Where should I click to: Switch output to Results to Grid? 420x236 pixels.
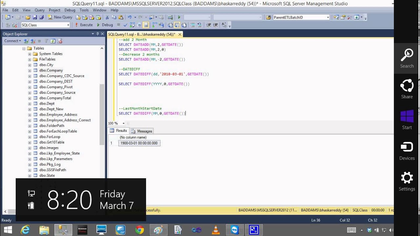coord(177,25)
